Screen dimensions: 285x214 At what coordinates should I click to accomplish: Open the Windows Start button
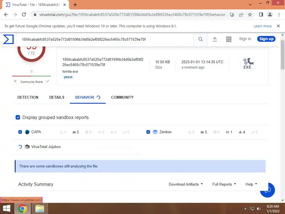[x=7, y=208]
